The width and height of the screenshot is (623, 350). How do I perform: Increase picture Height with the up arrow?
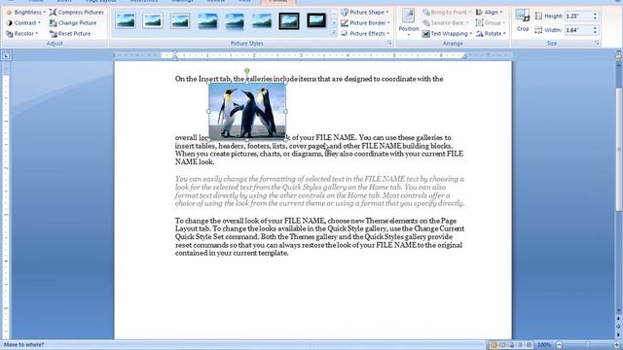pos(595,14)
